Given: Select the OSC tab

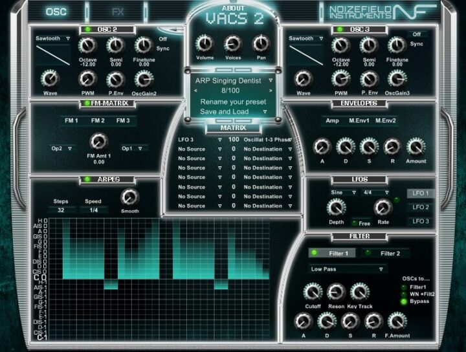Looking at the screenshot, I should 56,12.
